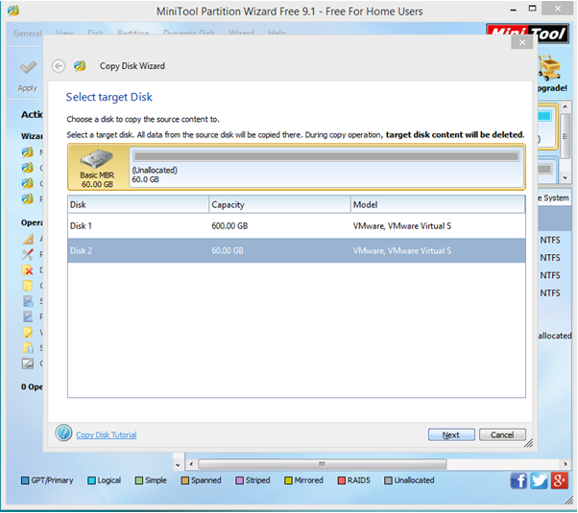Viewport: 578px width, 513px height.
Task: Click the Mirrored legend swatch
Action: 288,480
